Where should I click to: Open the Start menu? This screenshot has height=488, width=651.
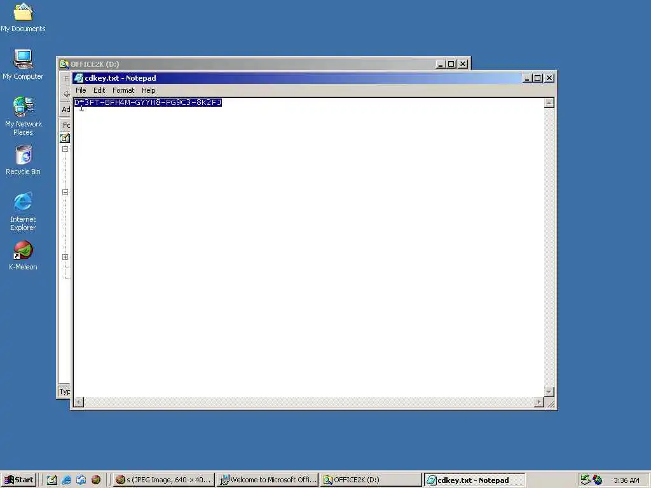point(18,480)
